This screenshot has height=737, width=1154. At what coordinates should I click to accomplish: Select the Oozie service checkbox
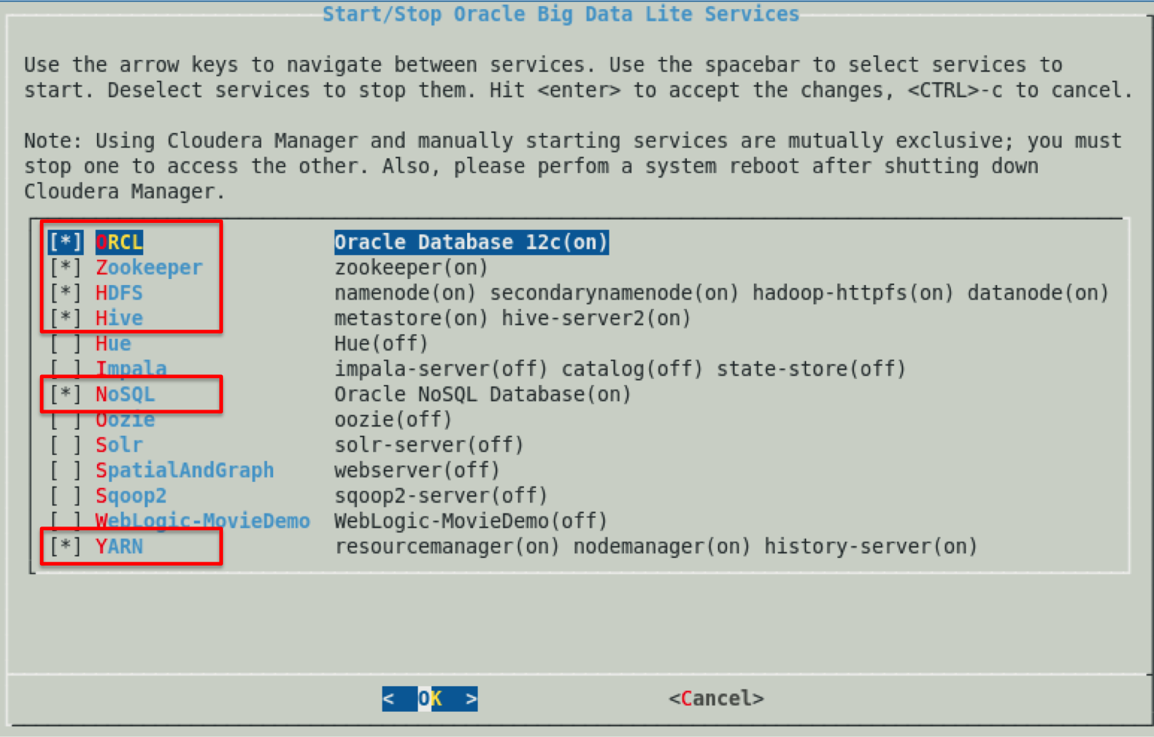[x=65, y=419]
